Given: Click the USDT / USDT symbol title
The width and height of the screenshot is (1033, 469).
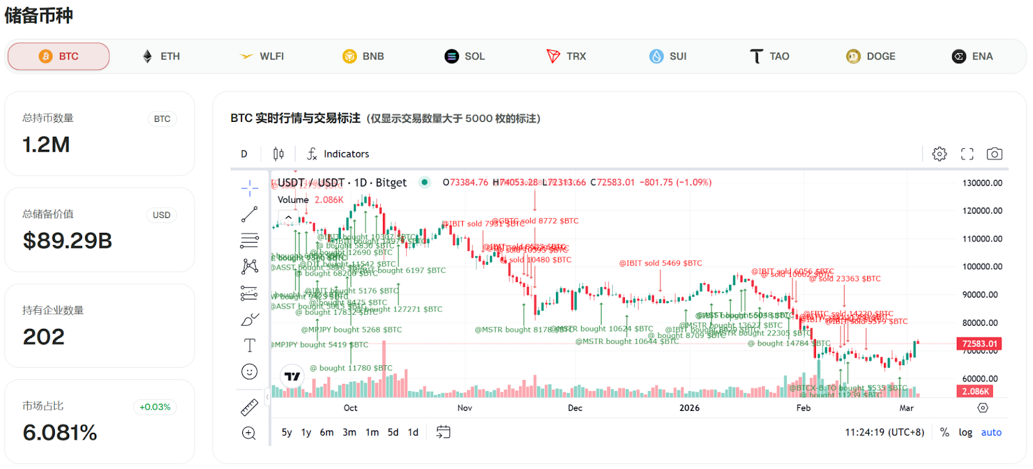Looking at the screenshot, I should (x=342, y=183).
